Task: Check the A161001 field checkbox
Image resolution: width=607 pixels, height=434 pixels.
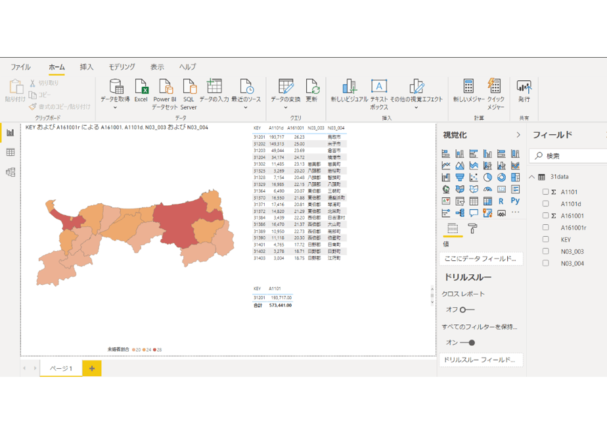Action: click(x=545, y=216)
